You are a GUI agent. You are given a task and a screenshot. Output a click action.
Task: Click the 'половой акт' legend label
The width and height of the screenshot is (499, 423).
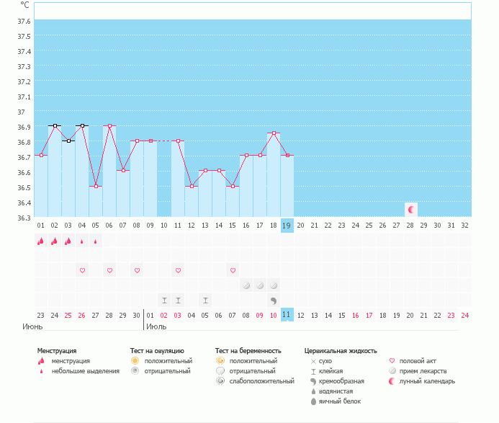[418, 360]
